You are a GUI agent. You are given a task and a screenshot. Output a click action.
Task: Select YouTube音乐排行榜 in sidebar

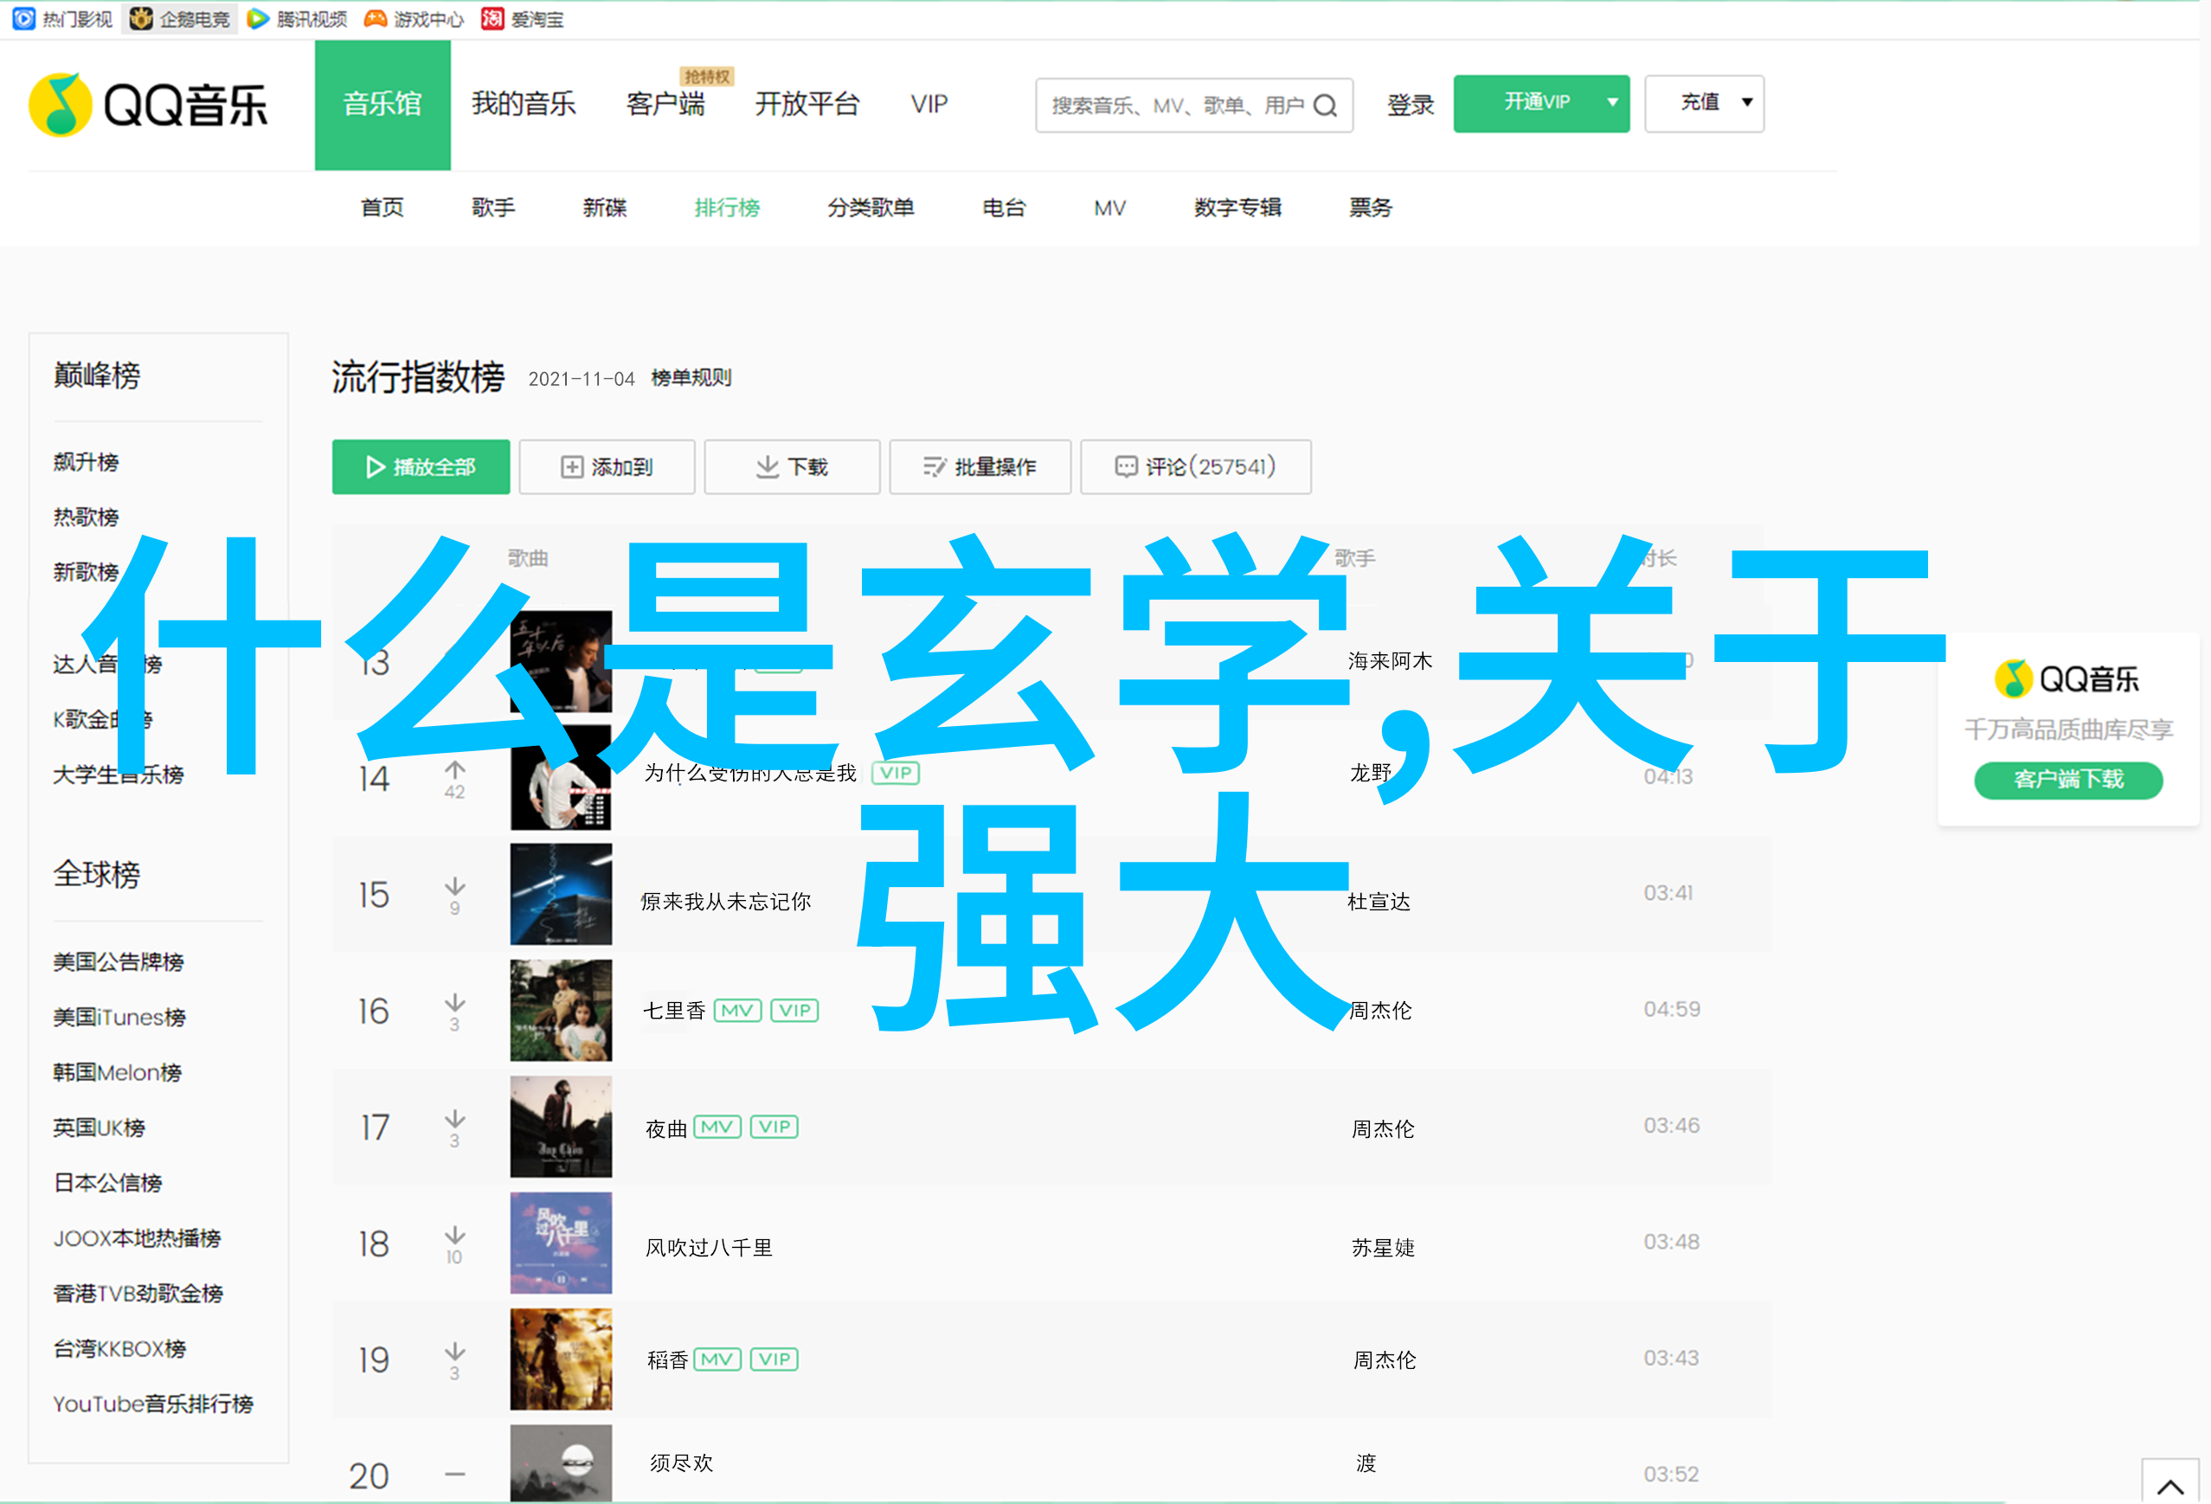click(x=153, y=1403)
